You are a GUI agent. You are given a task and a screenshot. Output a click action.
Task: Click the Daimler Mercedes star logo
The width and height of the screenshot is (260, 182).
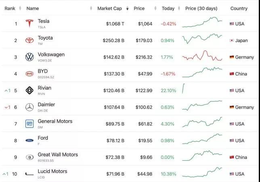(29, 107)
